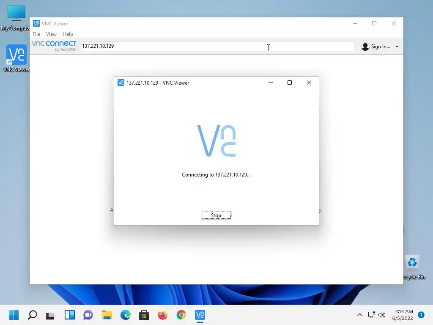The height and width of the screenshot is (325, 433).
Task: Open the View menu in VNC Viewer
Action: point(51,34)
